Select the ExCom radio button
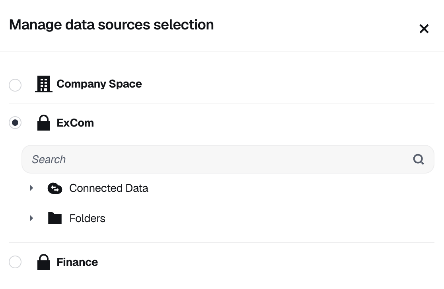The image size is (444, 289). click(x=15, y=123)
